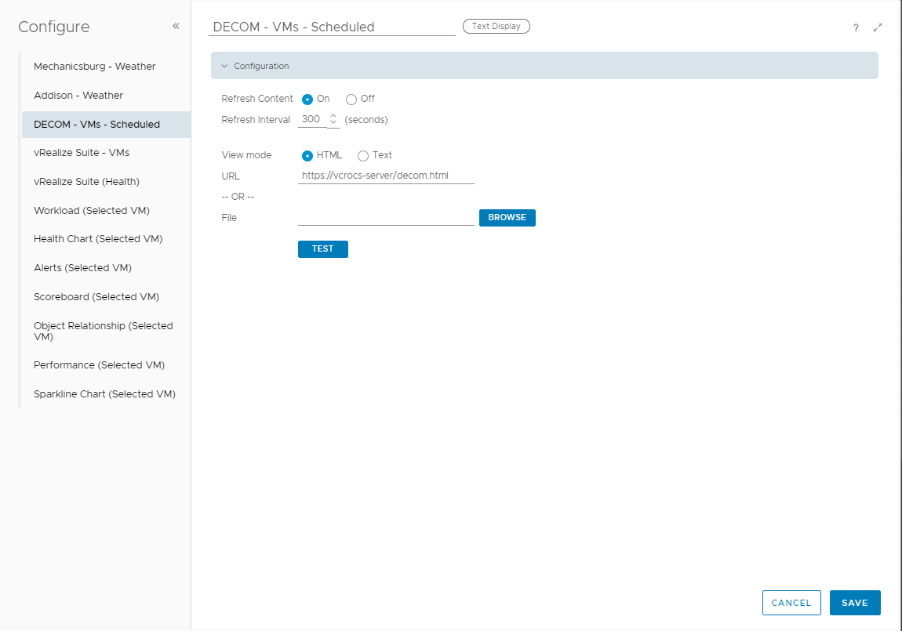Select Text view mode
The width and height of the screenshot is (902, 631).
point(363,156)
